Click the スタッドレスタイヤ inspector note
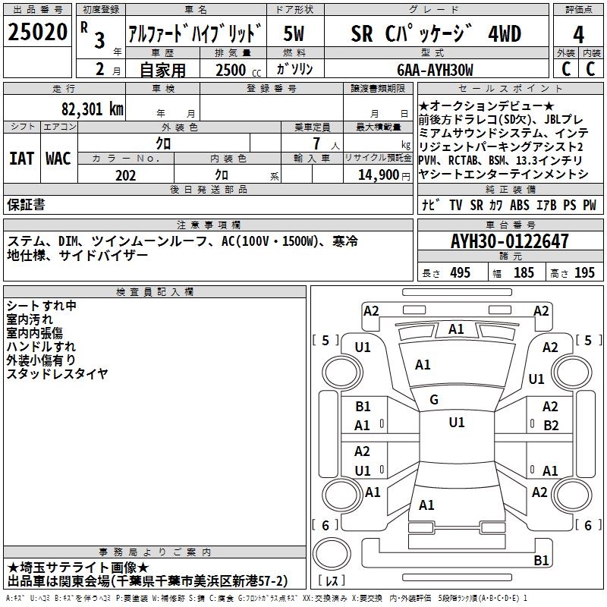This screenshot has width=607, height=607. coord(57,374)
